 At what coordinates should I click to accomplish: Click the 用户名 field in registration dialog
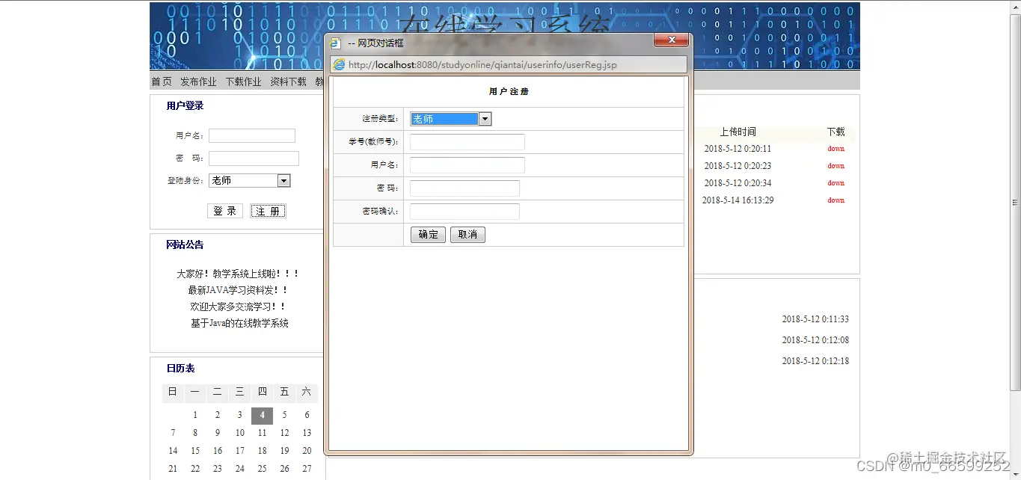click(467, 165)
